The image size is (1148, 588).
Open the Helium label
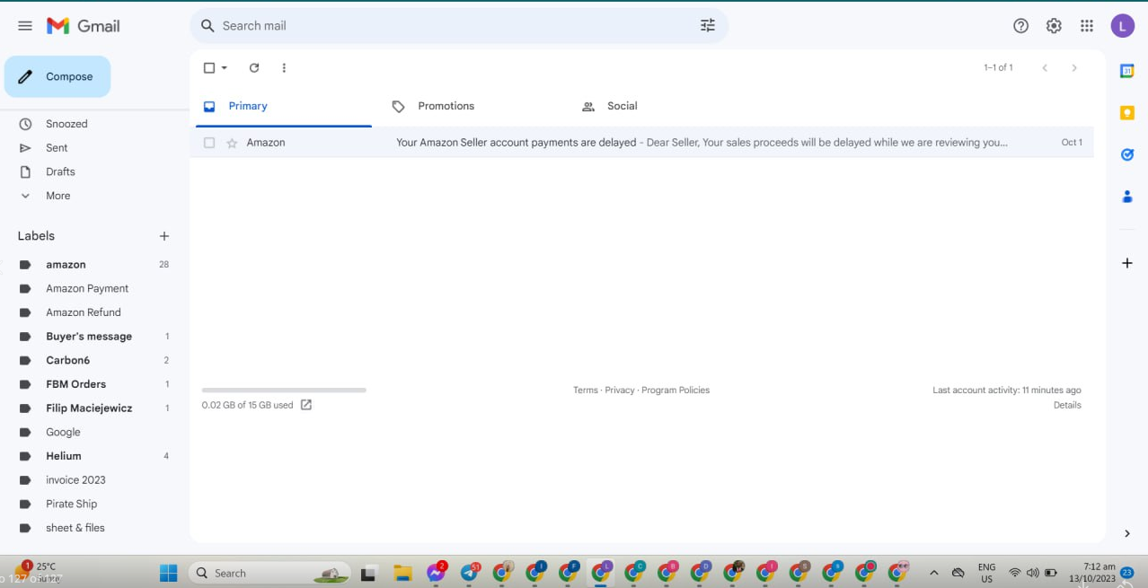(x=63, y=456)
